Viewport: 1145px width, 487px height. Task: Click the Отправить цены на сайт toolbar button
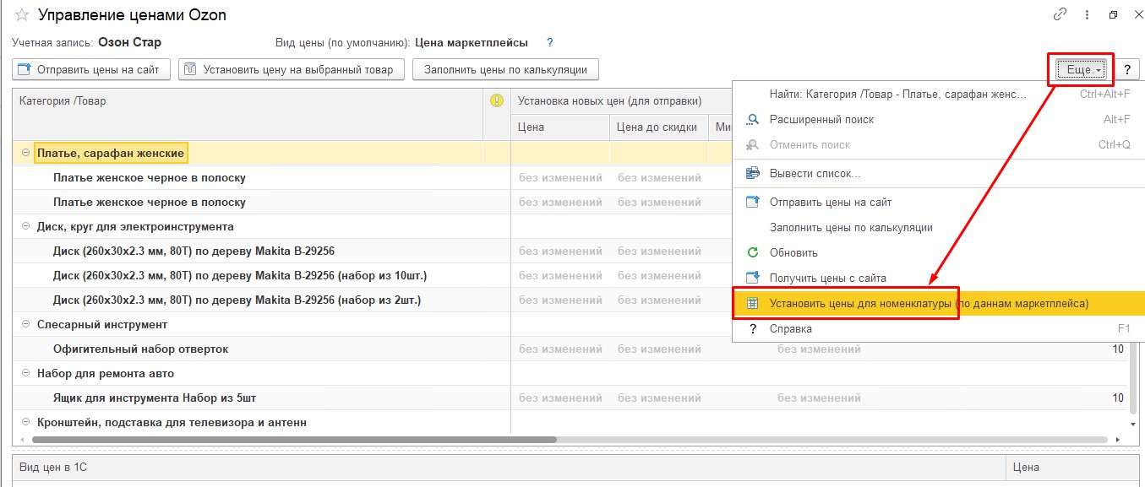pos(92,70)
